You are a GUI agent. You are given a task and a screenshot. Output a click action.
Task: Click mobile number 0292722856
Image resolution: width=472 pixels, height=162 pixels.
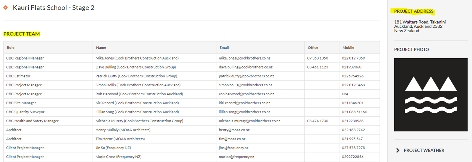353,157
